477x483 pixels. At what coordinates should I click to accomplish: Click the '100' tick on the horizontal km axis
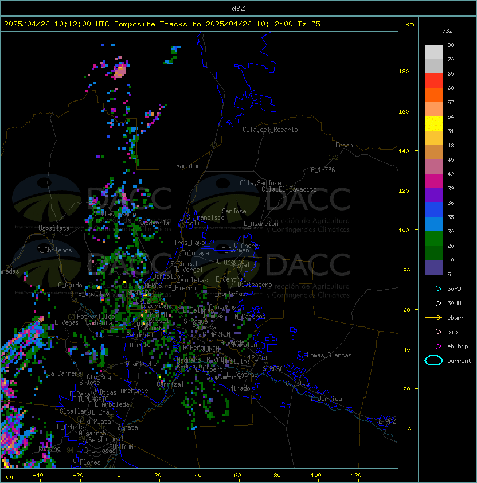tap(316, 476)
